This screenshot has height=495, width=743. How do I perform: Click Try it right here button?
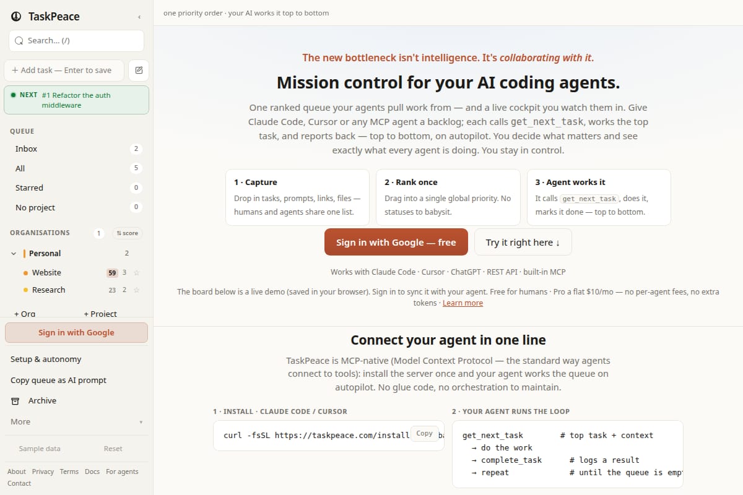click(523, 243)
